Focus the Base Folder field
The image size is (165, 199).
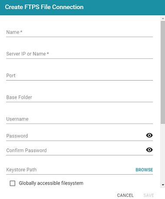[79, 97]
